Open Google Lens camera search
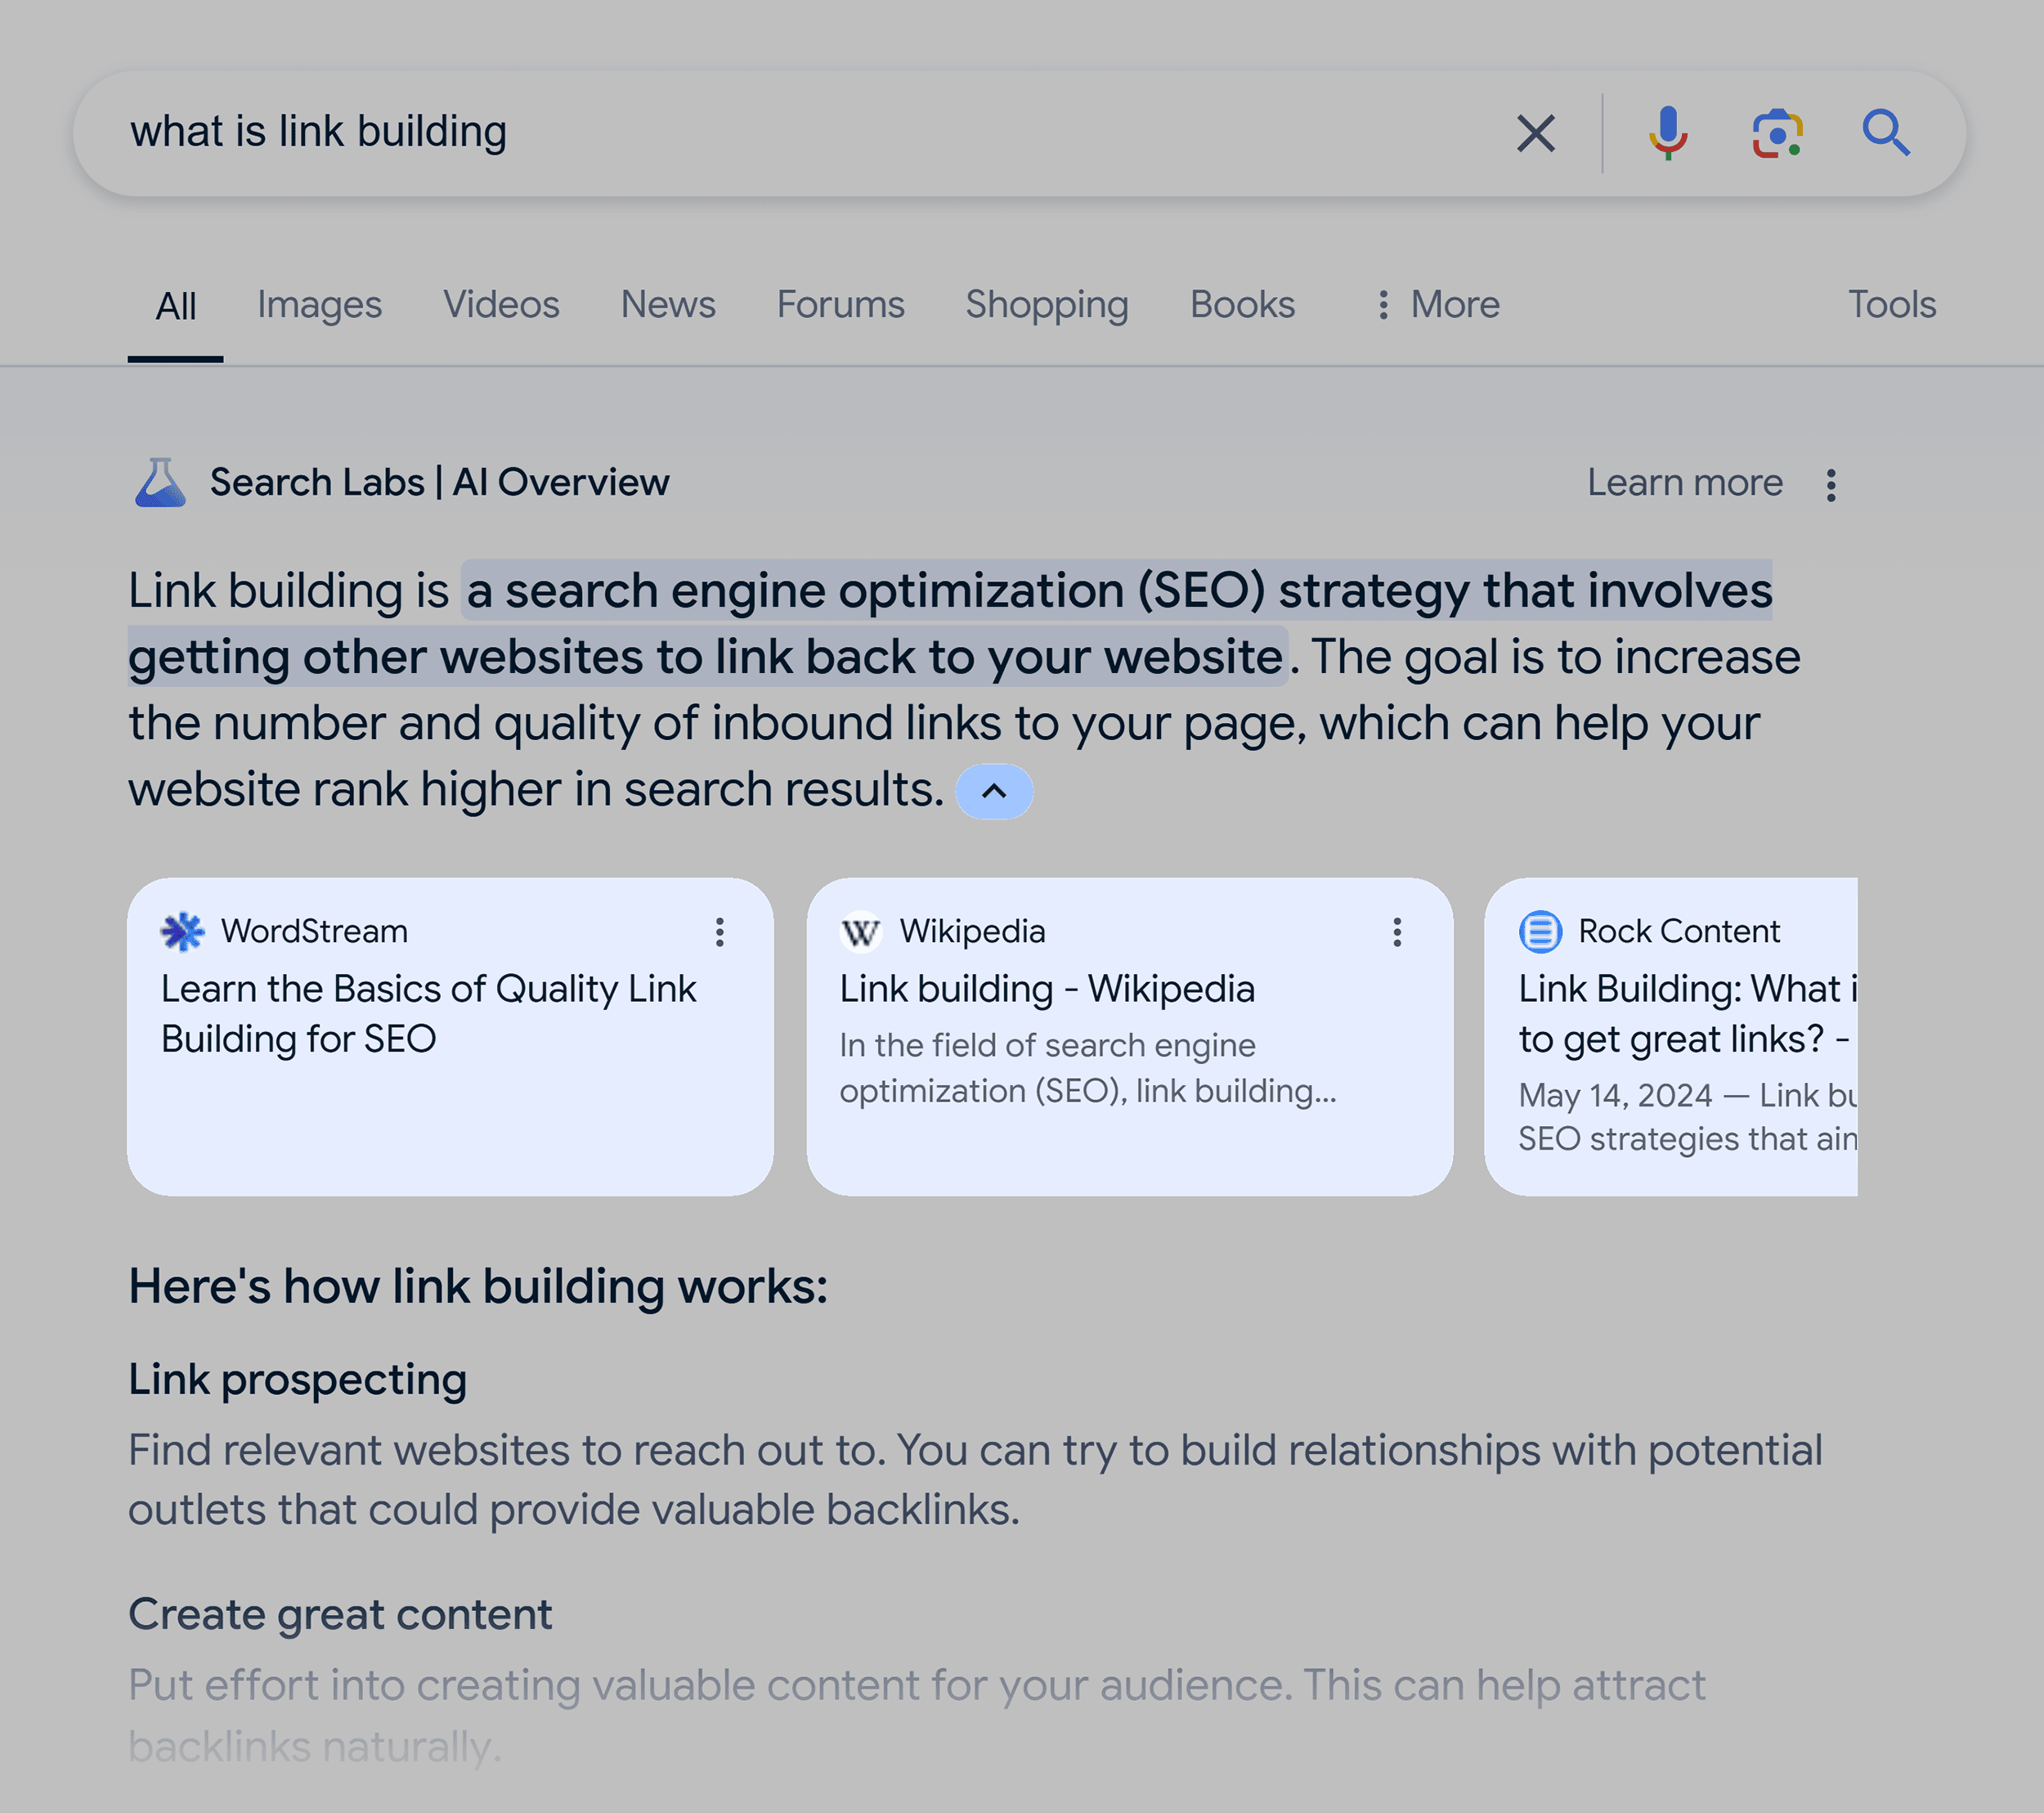 click(x=1777, y=133)
